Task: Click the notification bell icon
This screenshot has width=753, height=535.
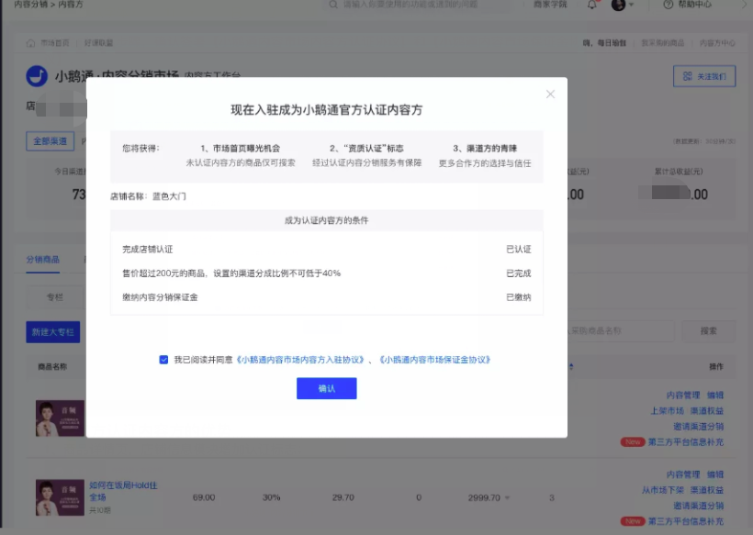Action: click(x=592, y=5)
